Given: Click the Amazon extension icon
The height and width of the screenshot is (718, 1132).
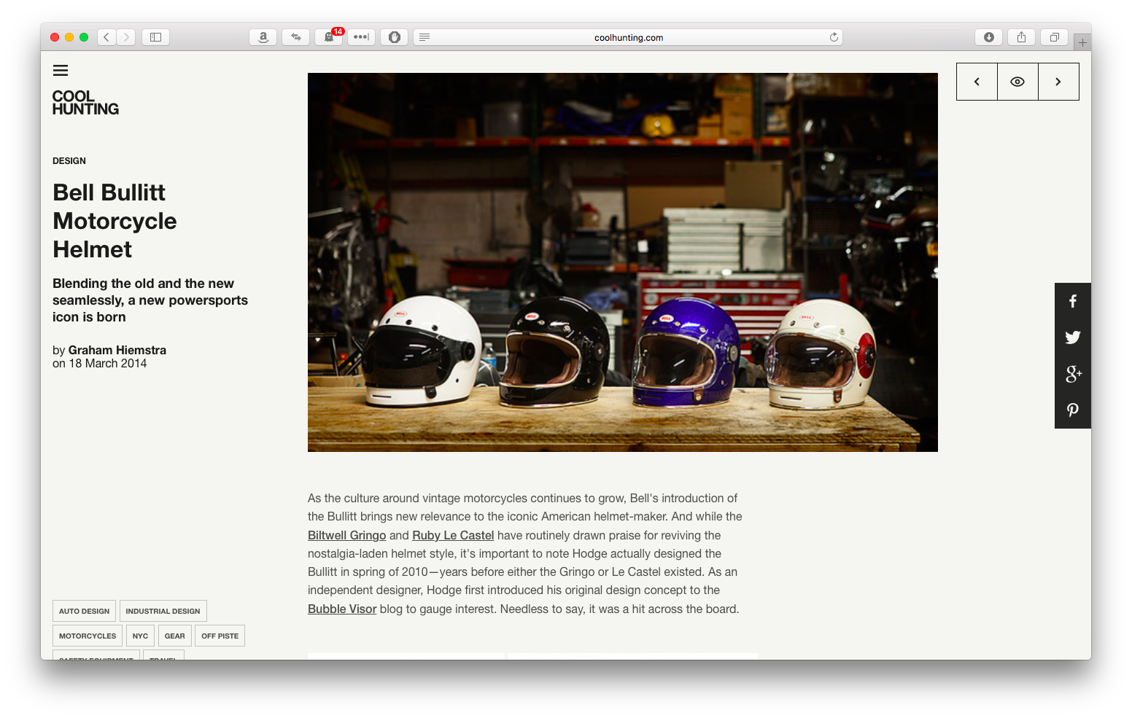Looking at the screenshot, I should pyautogui.click(x=263, y=37).
